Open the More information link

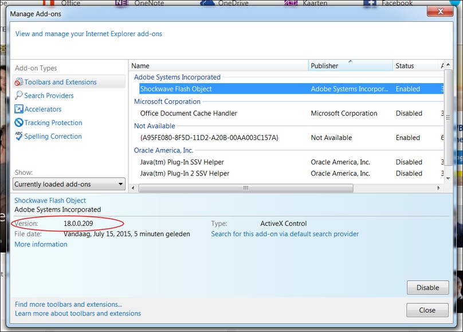tap(41, 244)
